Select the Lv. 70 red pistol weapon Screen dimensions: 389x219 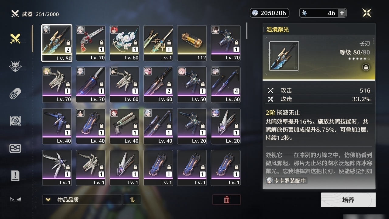91,43
